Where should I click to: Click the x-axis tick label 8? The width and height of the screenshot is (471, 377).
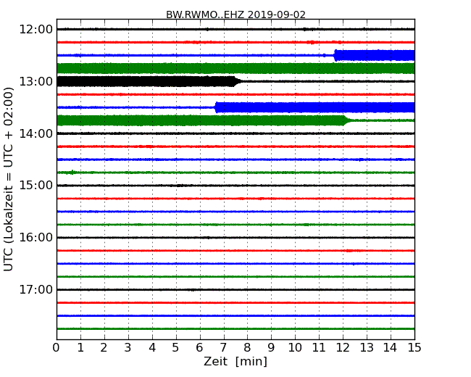click(x=247, y=348)
